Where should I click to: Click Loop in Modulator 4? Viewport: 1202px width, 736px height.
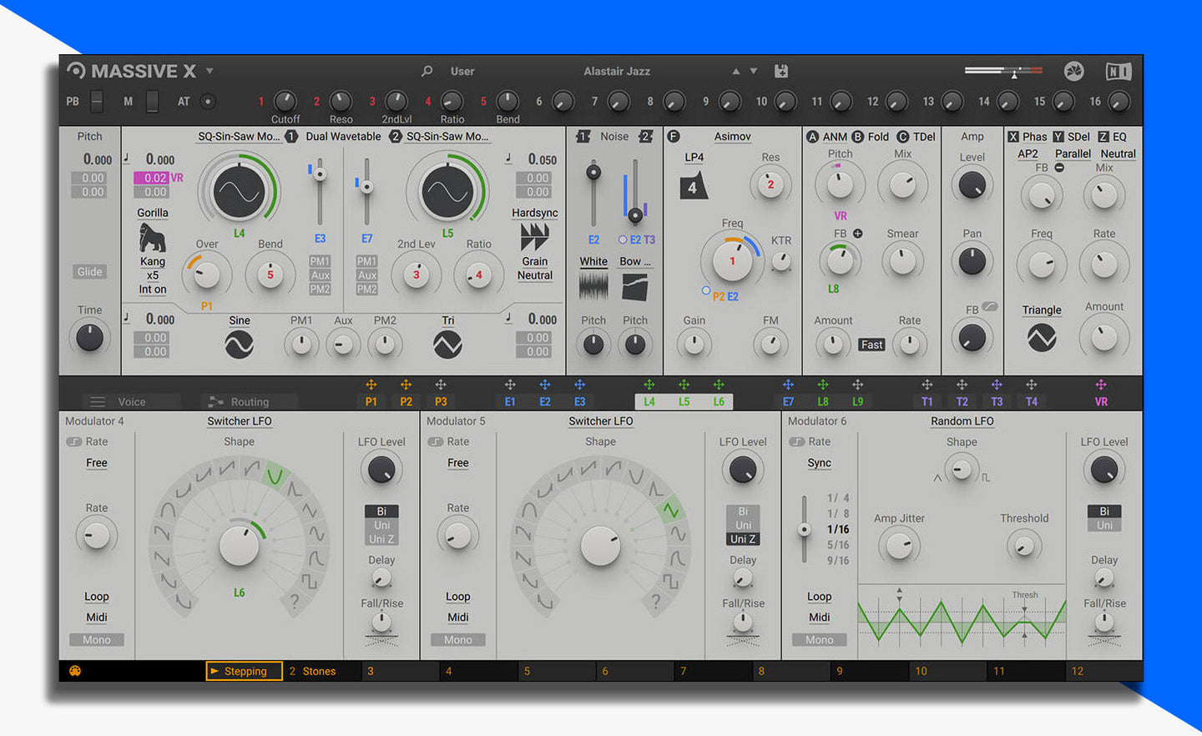click(97, 597)
